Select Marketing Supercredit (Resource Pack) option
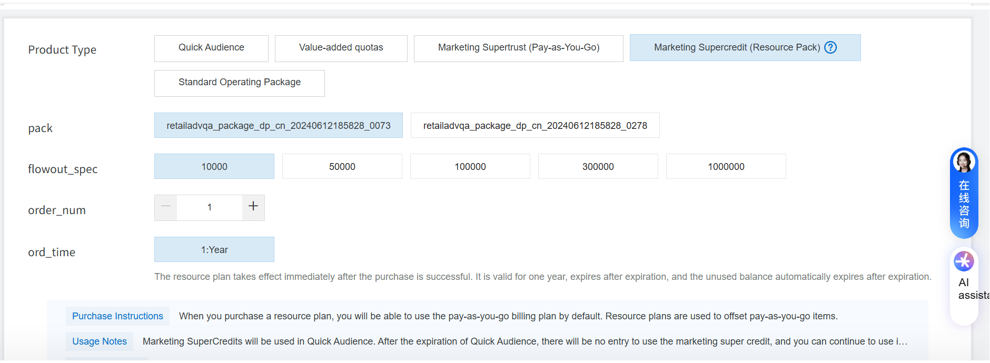990x363 pixels. point(736,48)
